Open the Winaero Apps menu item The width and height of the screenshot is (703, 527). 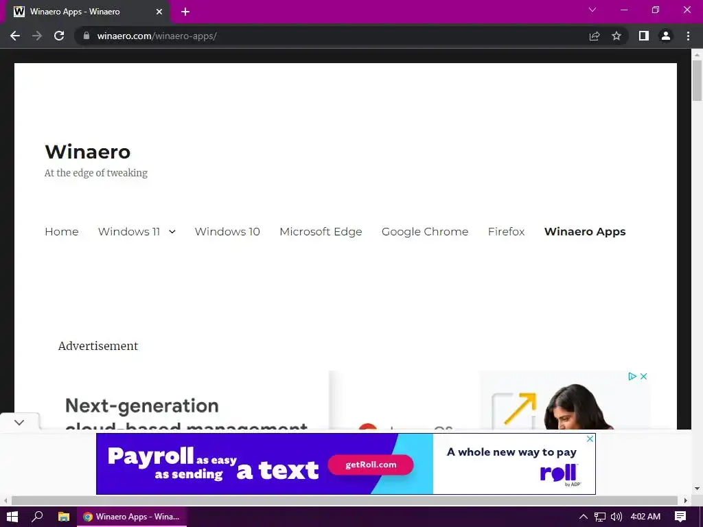585,232
